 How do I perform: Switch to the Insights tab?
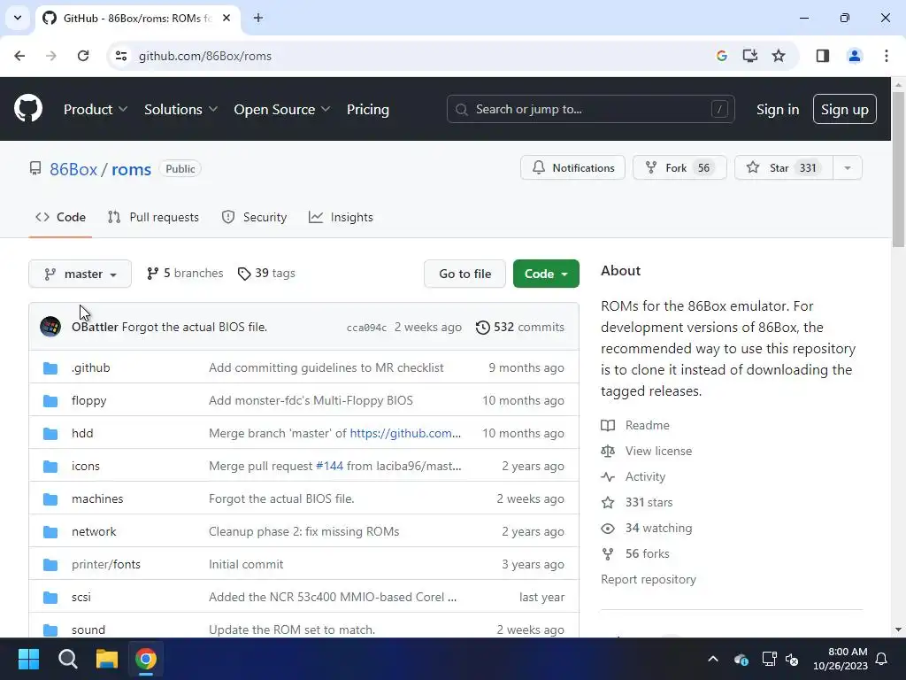(341, 218)
